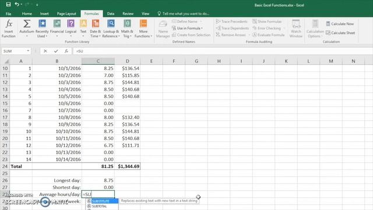Cancel the formula entry with X
Screen dimensions: 373x210
coord(45,51)
